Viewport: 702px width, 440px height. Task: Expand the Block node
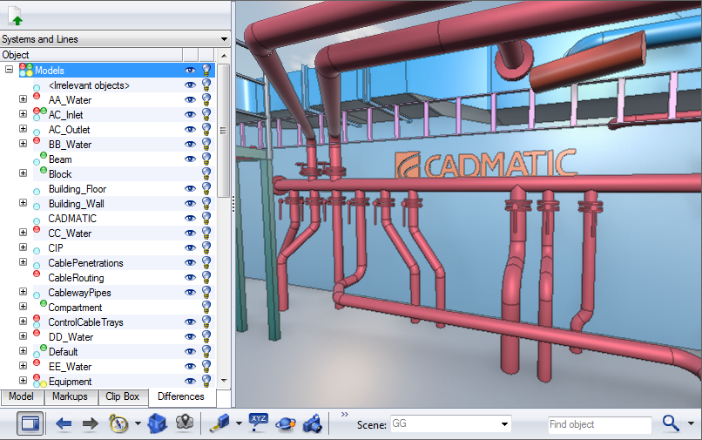tap(24, 173)
